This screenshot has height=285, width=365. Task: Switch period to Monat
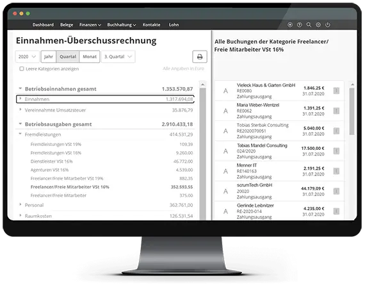click(x=90, y=56)
